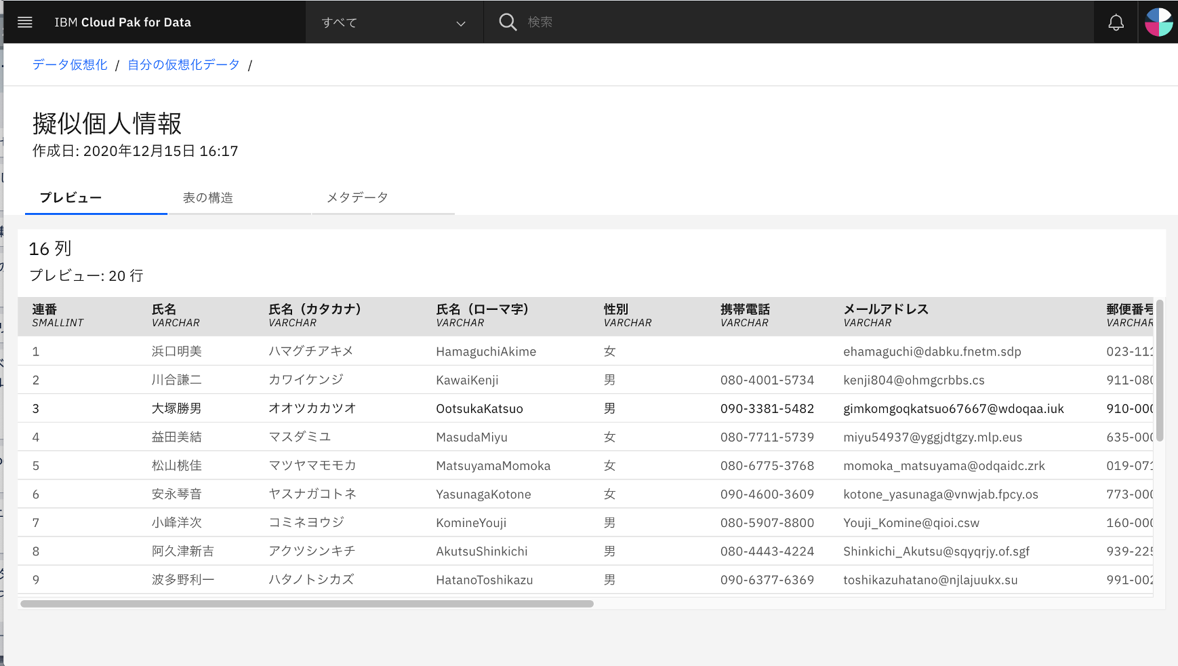Viewport: 1178px width, 666px height.
Task: Switch to the メタデータ tab
Action: point(356,197)
